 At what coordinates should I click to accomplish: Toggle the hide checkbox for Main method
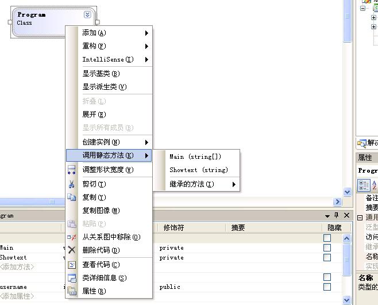click(327, 248)
